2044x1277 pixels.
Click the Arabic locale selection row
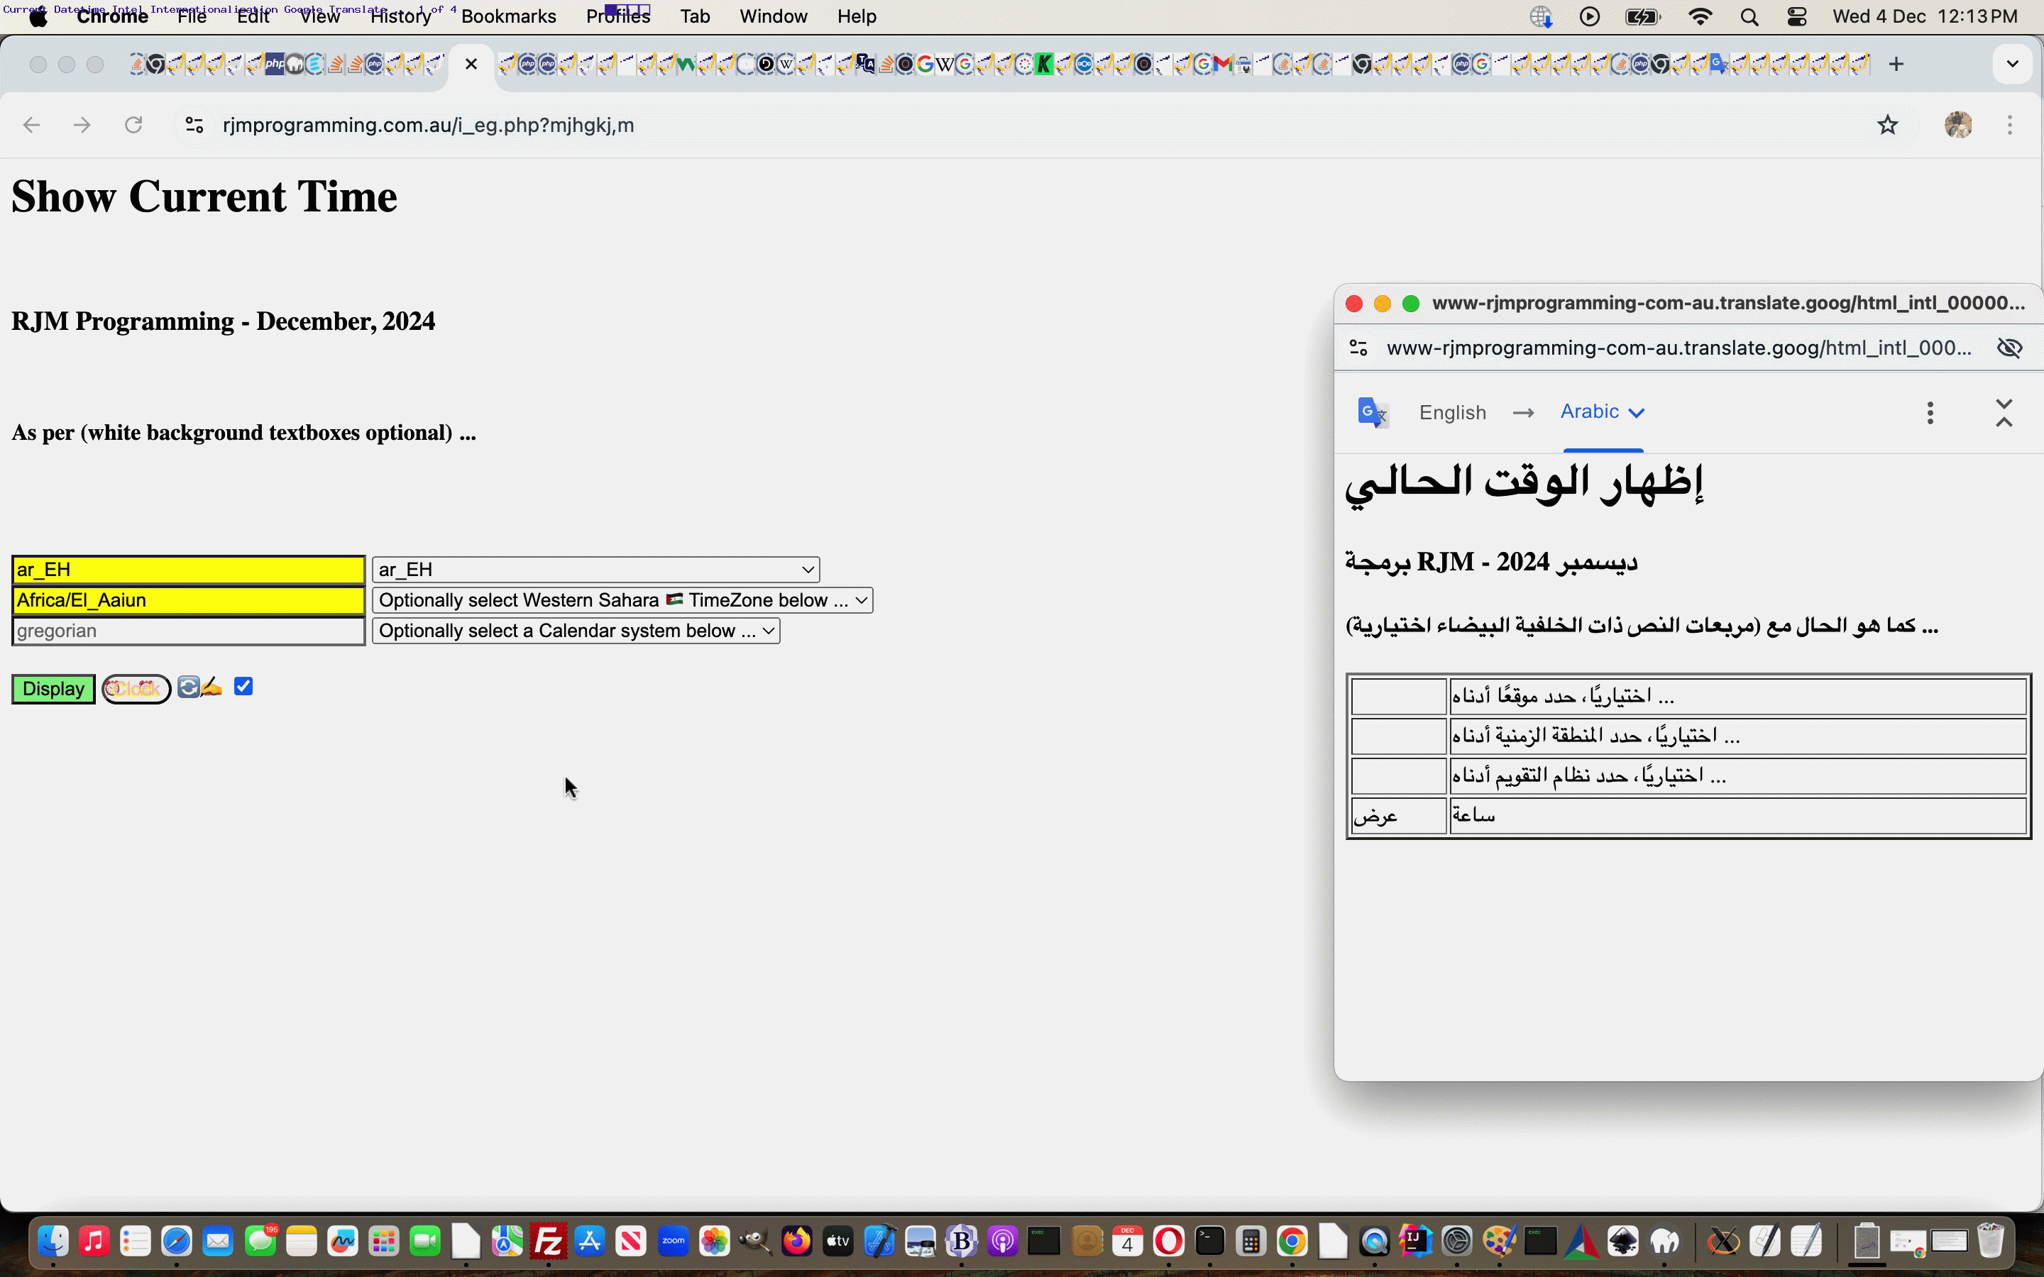pos(1737,696)
